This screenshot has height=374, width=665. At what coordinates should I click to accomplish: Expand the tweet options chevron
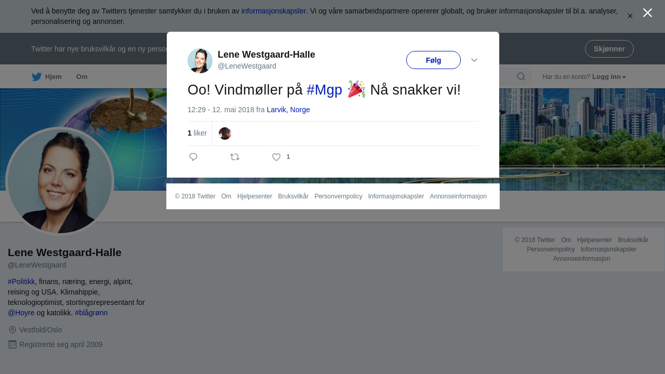coord(474,60)
